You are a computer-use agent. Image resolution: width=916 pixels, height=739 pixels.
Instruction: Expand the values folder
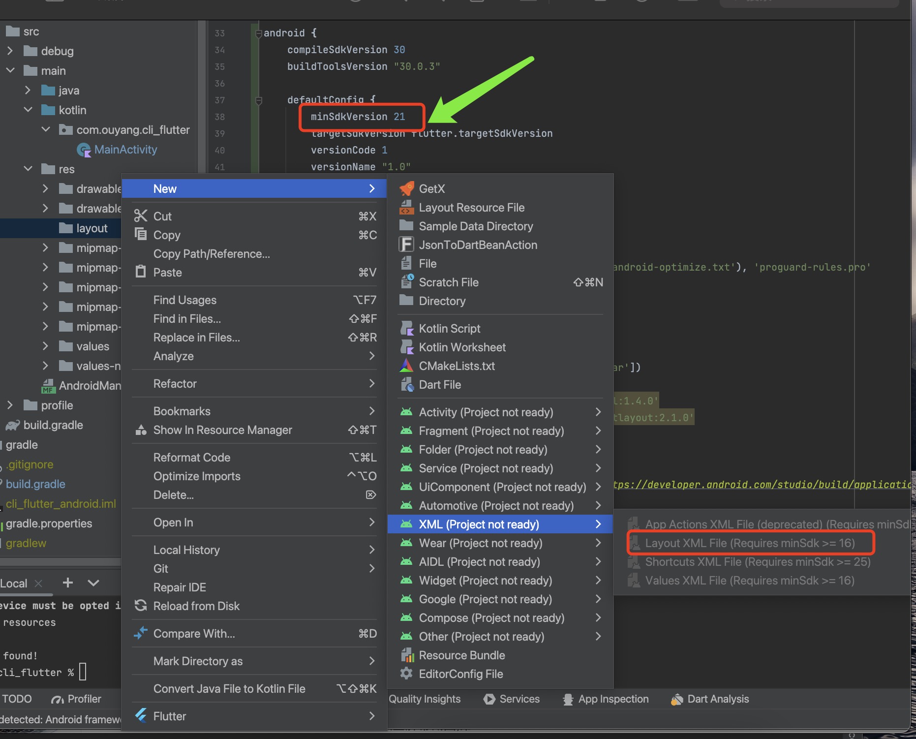(x=46, y=346)
